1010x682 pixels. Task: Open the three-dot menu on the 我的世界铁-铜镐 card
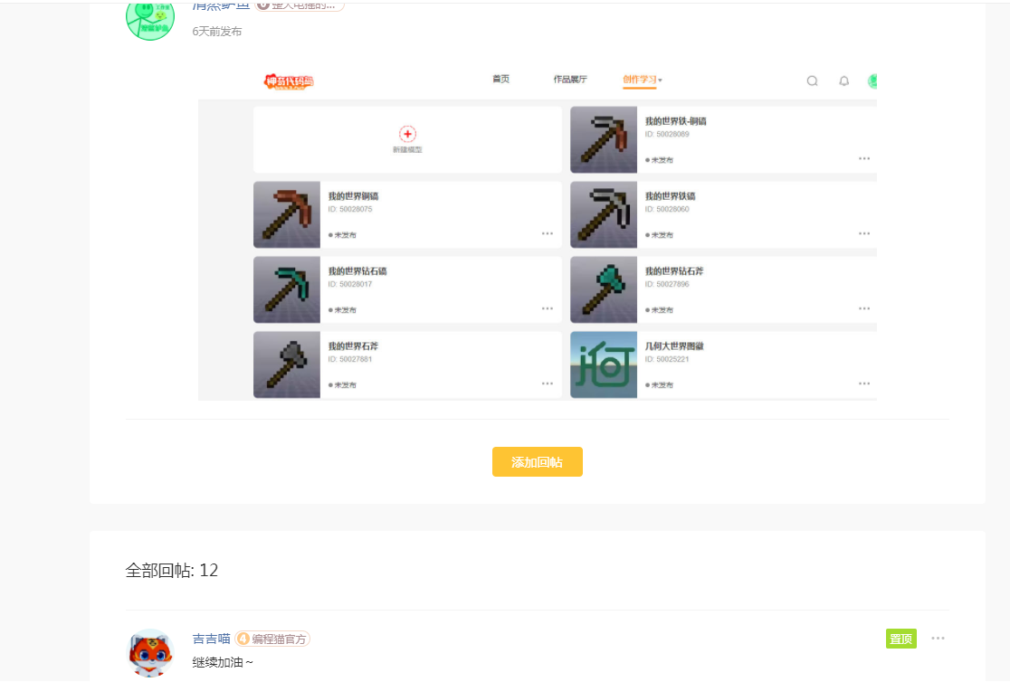click(864, 158)
